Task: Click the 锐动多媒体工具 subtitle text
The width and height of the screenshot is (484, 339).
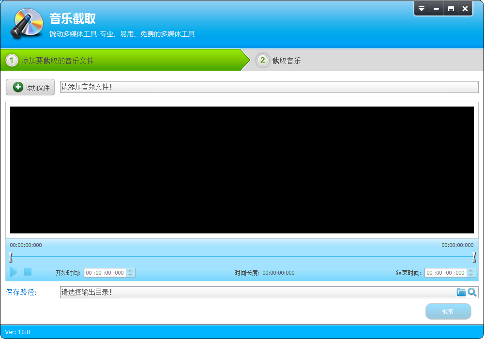Action: [122, 34]
